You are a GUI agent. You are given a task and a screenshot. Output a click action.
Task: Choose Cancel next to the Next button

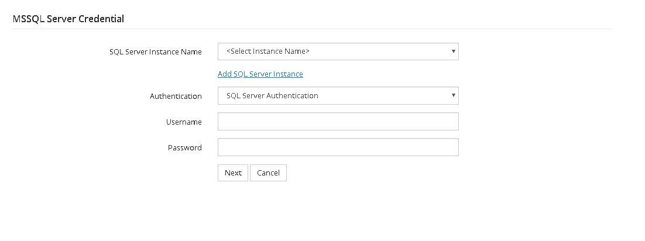coord(268,173)
